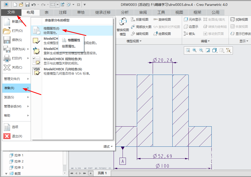Click the New file icon in quick access toolbar
The width and height of the screenshot is (251, 177).
click(x=15, y=5)
